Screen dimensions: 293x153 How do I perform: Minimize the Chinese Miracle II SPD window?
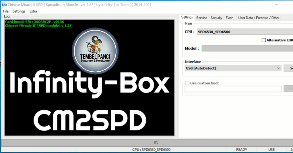click(277, 5)
